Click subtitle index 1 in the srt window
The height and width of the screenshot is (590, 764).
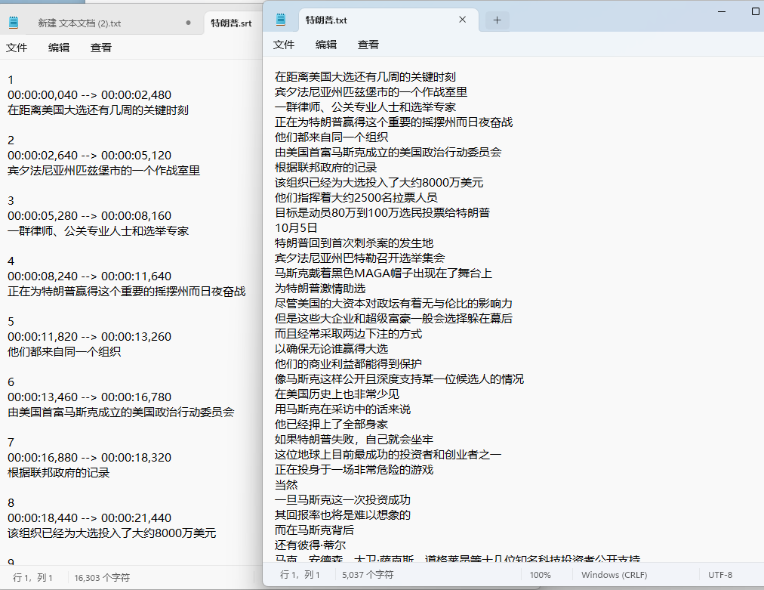click(11, 80)
